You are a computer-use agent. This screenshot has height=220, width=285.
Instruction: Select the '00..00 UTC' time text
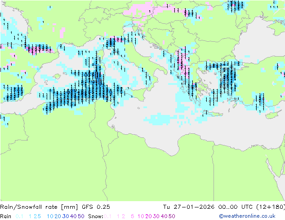(x=235, y=207)
